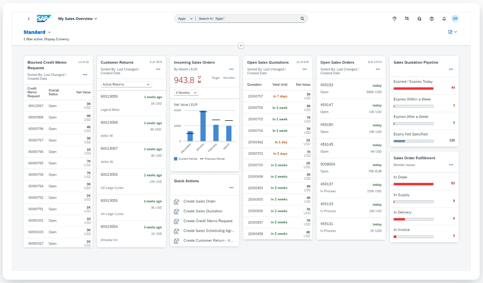The width and height of the screenshot is (483, 283).
Task: Click into the Apps search field
Action: tap(248, 19)
